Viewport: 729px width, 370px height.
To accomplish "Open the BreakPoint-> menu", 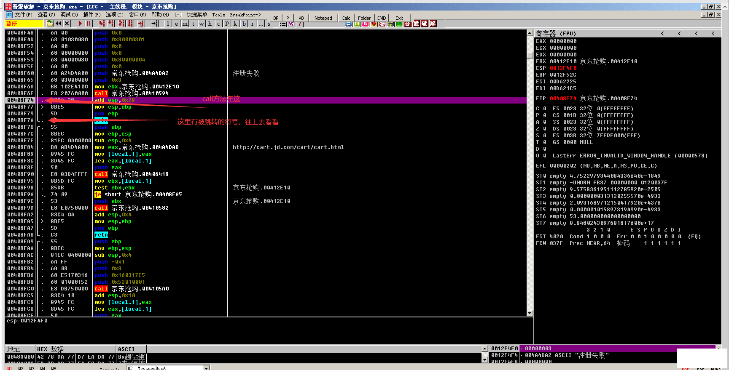I will click(x=245, y=15).
